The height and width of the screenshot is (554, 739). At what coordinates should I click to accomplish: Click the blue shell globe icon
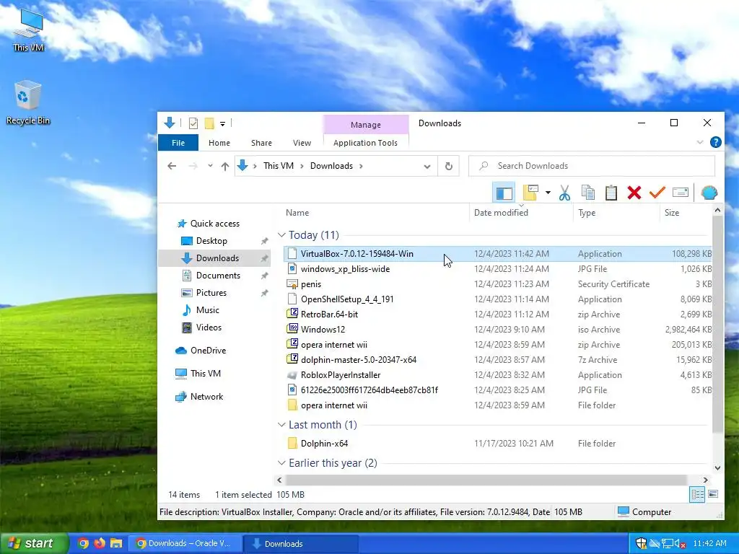point(709,192)
